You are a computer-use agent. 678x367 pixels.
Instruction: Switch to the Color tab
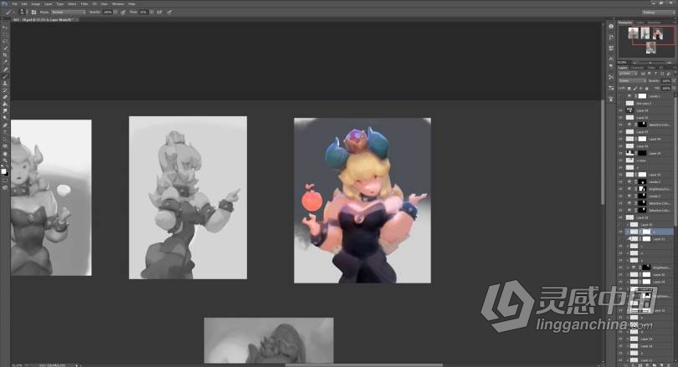tap(640, 23)
